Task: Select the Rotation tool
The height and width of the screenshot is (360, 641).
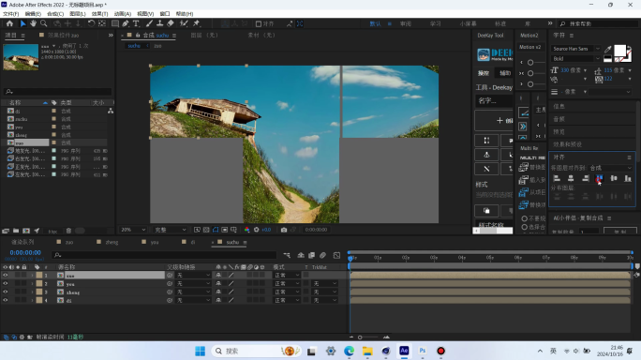Action: [91, 23]
